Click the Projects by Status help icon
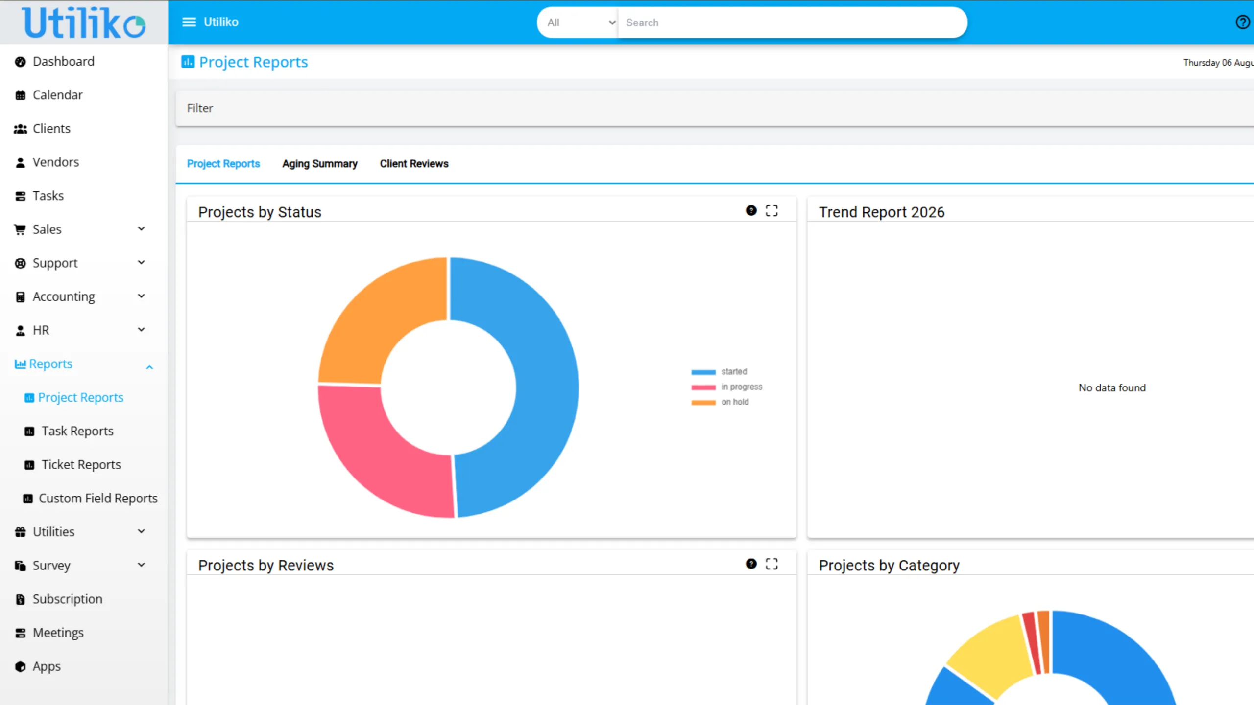Image resolution: width=1254 pixels, height=705 pixels. pyautogui.click(x=751, y=211)
